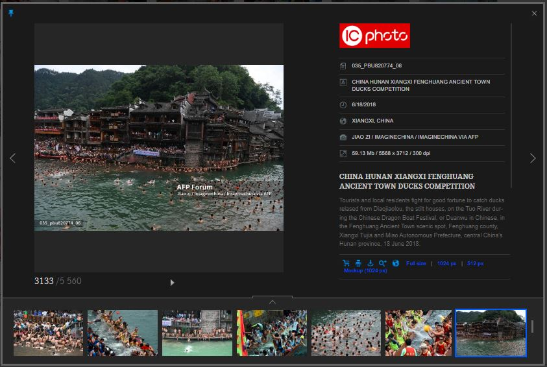Screen dimensions: 547x367
Task: Click the download icon
Action: (x=371, y=263)
